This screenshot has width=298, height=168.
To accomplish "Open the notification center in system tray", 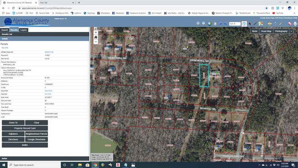I will 293,165.
